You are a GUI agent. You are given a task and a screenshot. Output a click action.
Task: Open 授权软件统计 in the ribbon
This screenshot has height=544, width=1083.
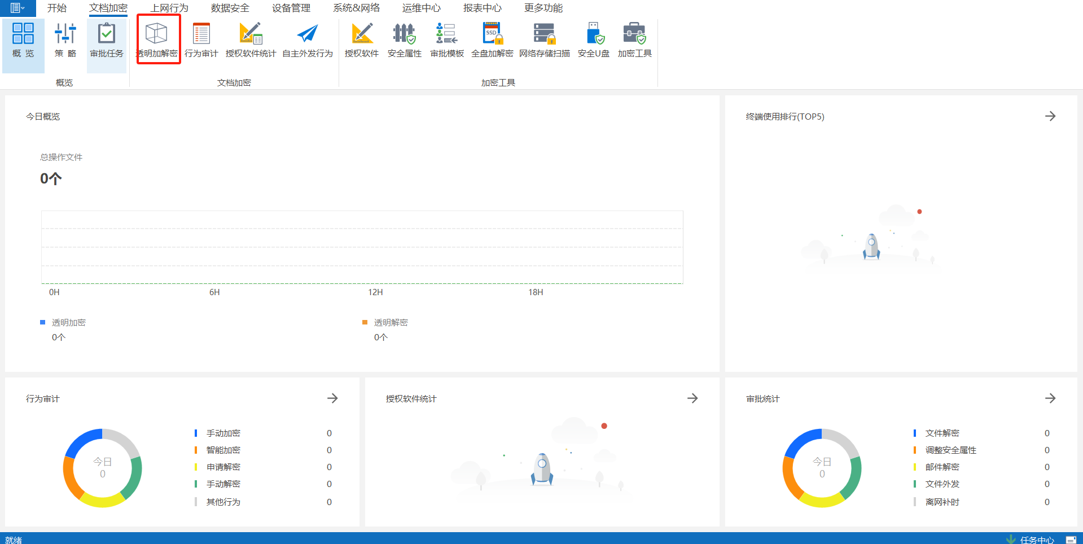(251, 40)
